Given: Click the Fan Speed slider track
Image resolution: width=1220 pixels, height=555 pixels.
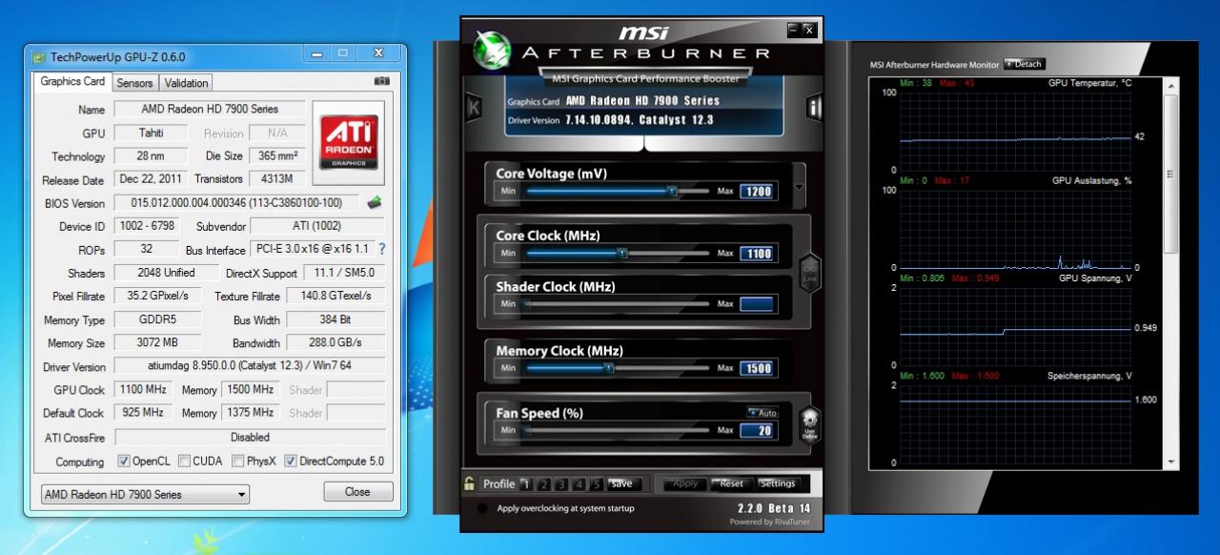Looking at the screenshot, I should 616,430.
